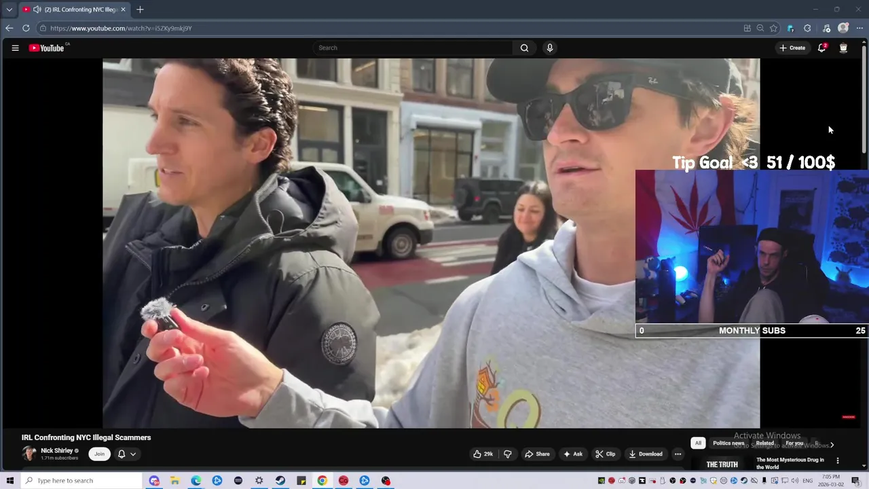Click the browser address bar URL
The image size is (869, 489).
[x=121, y=29]
